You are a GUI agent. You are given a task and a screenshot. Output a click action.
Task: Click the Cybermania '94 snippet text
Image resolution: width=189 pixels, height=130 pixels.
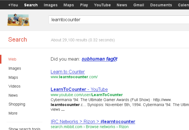pos(120,105)
